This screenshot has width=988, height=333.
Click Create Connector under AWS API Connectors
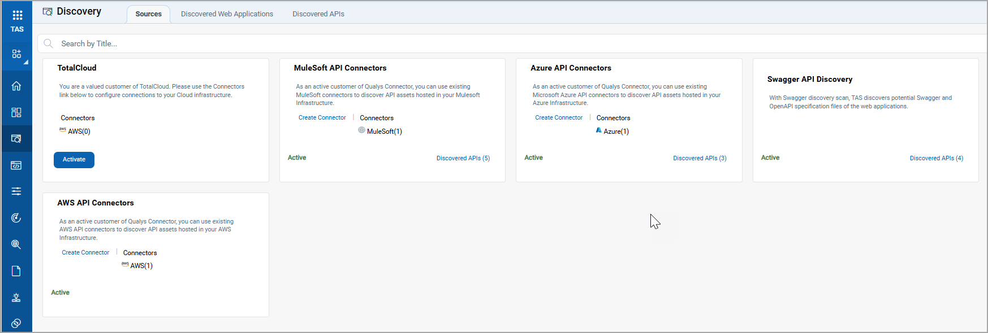(x=85, y=253)
